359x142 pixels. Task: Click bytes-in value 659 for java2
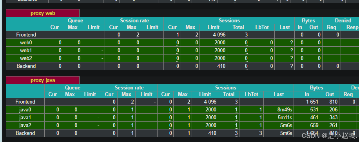point(314,125)
